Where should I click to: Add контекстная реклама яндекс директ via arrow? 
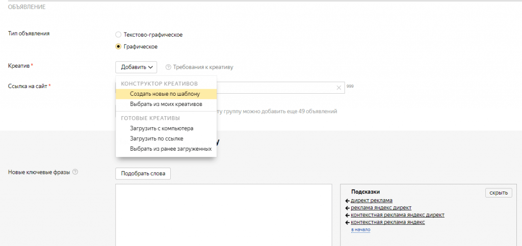347,215
